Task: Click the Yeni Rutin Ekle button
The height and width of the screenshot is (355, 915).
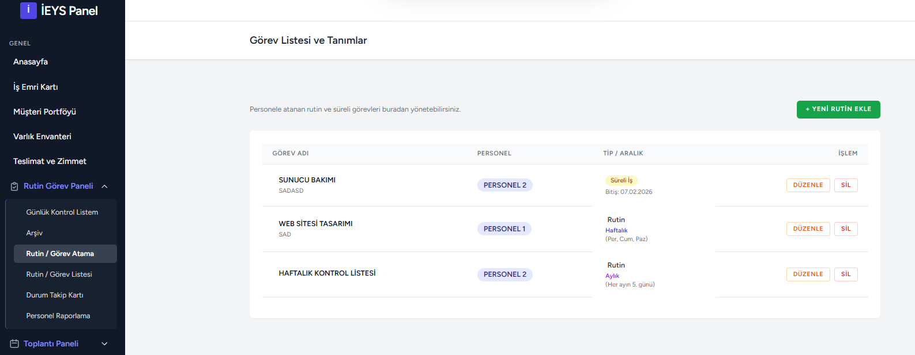Action: 838,109
